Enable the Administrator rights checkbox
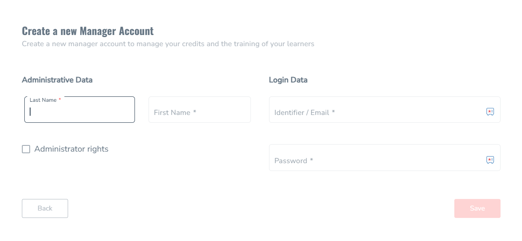 click(x=26, y=149)
